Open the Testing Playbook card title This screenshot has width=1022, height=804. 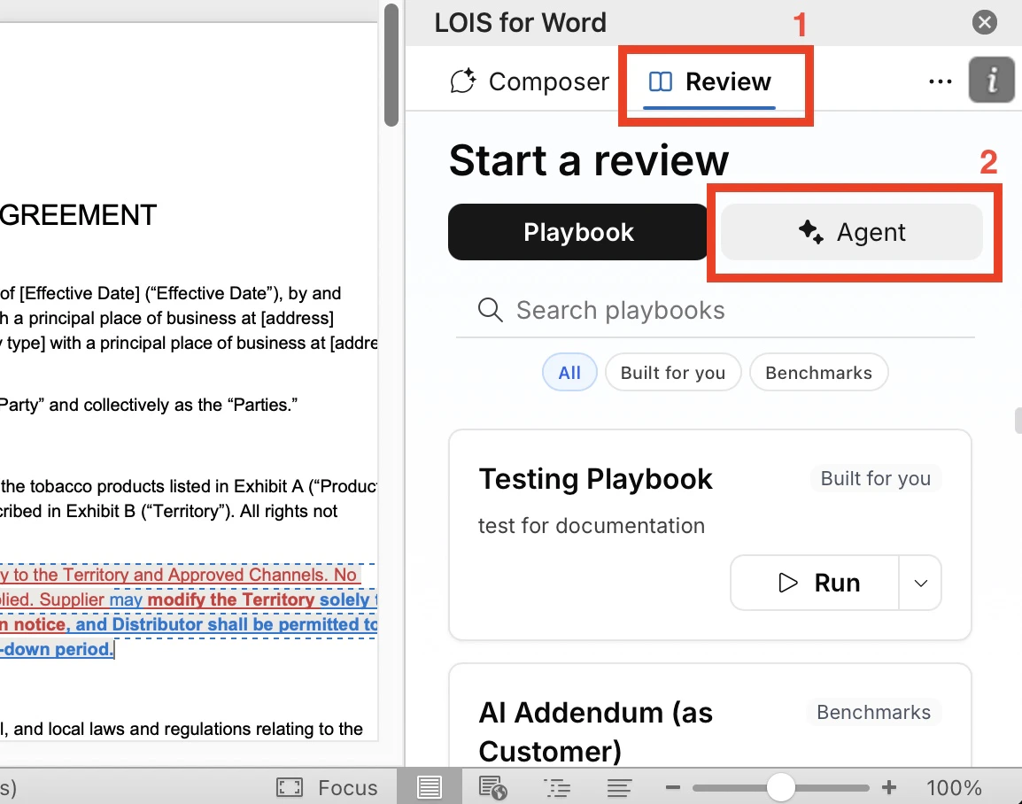(x=596, y=479)
